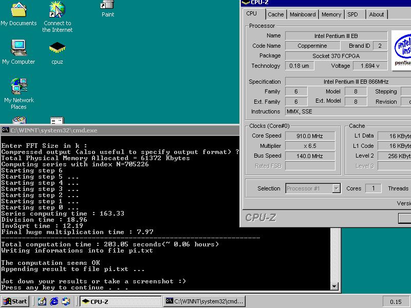
Task: Click the Code Name value 'Coppermine'
Action: tap(312, 46)
